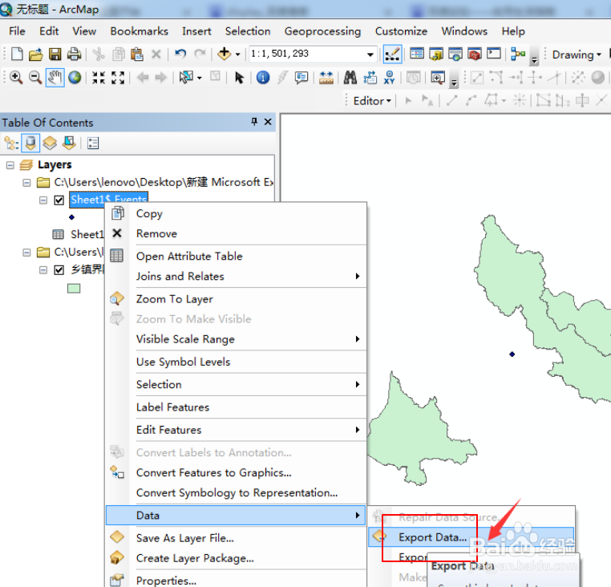
Task: Open the File menu
Action: point(17,31)
